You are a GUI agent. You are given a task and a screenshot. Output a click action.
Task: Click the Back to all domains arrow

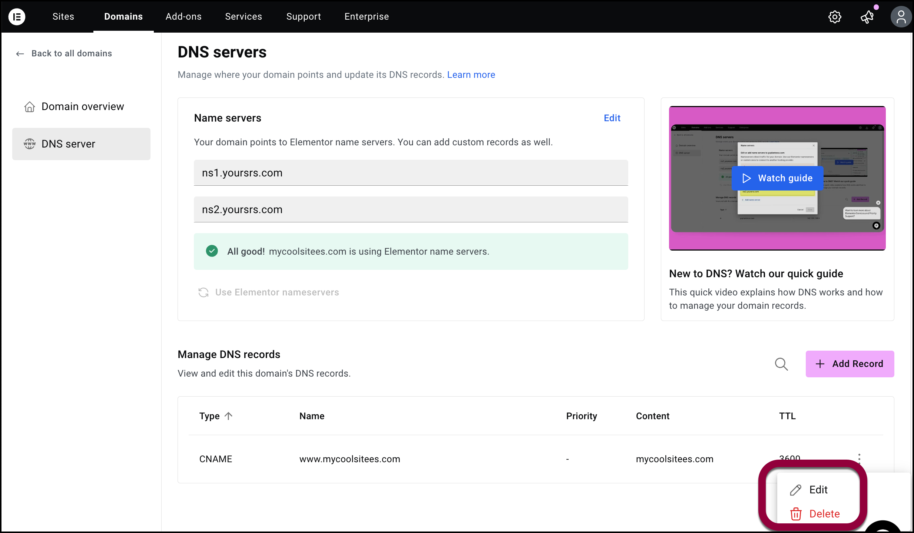coord(20,54)
